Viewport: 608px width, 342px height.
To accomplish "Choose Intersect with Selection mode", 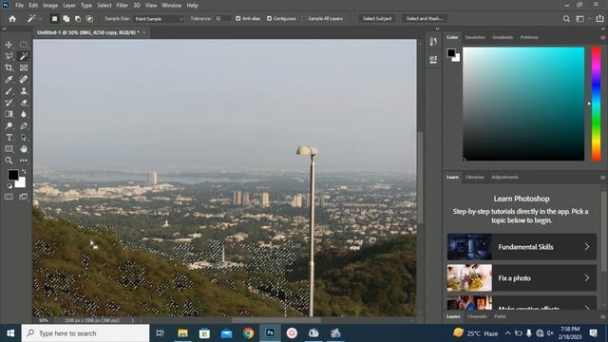I will pyautogui.click(x=89, y=19).
